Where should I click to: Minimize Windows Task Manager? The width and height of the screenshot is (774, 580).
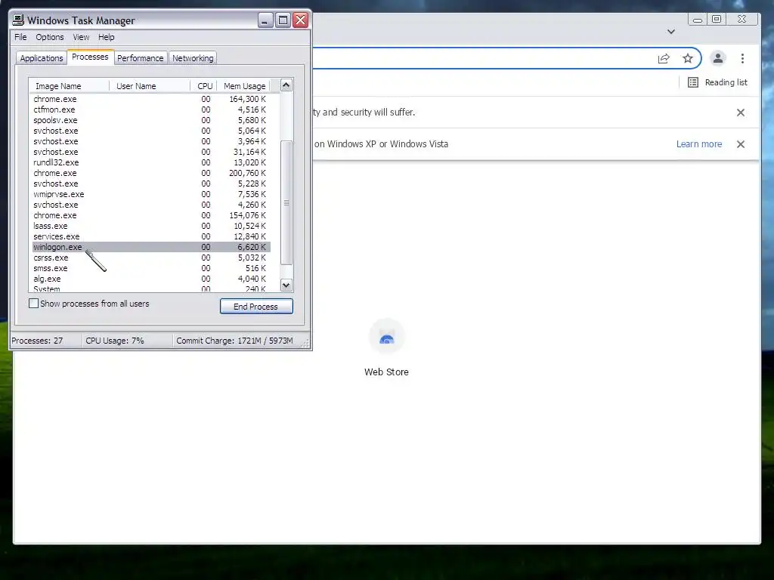pyautogui.click(x=265, y=20)
